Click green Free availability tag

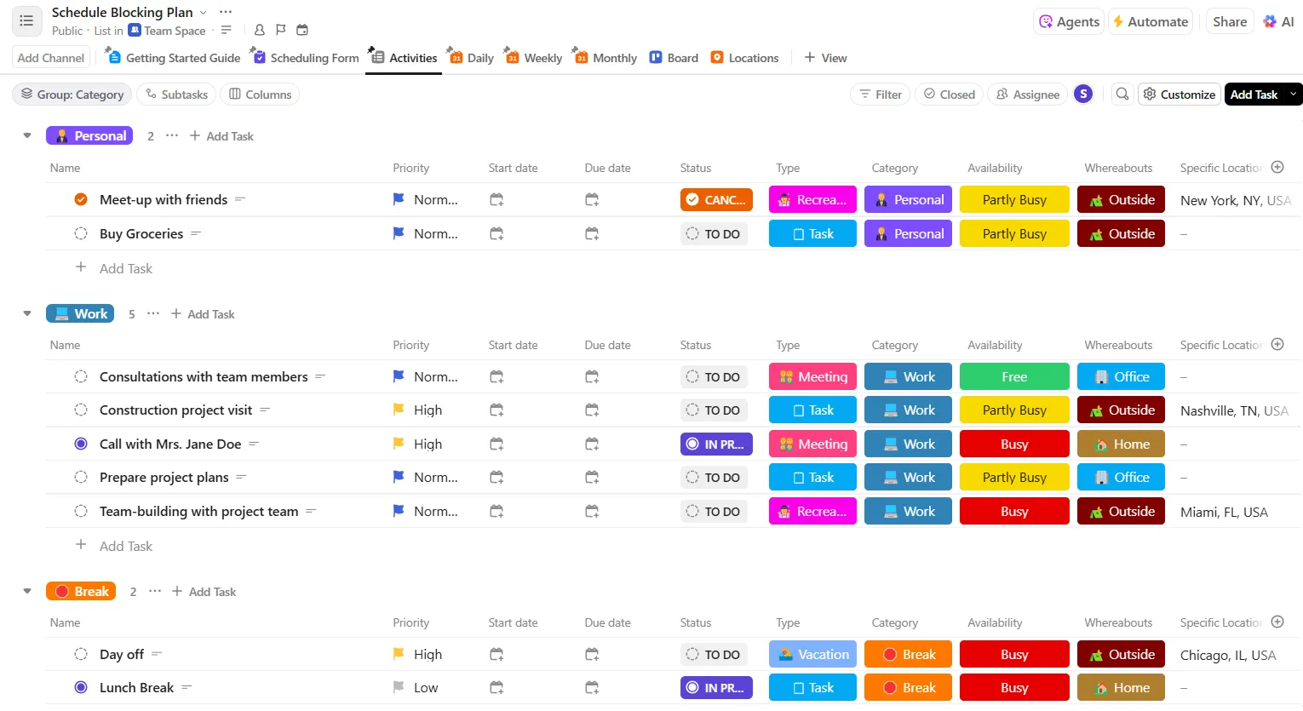tap(1014, 376)
